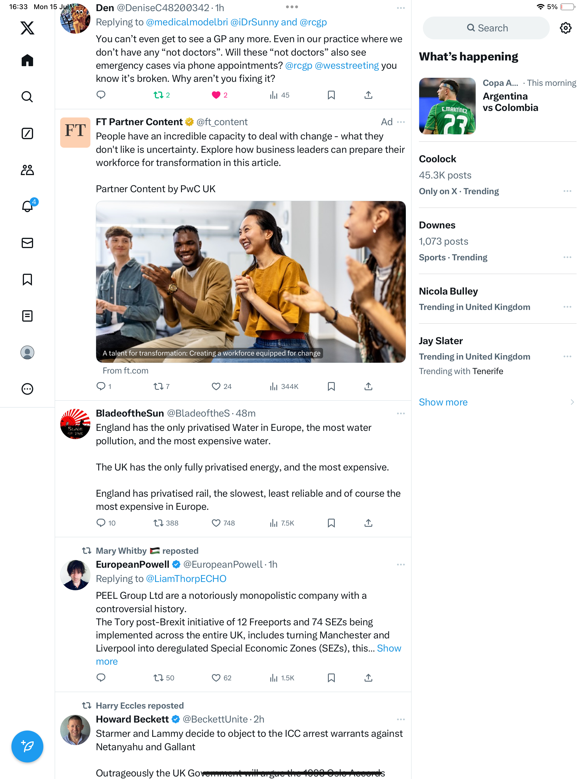Image resolution: width=584 pixels, height=779 pixels.
Task: Expand Show more trends chevron
Action: 572,402
